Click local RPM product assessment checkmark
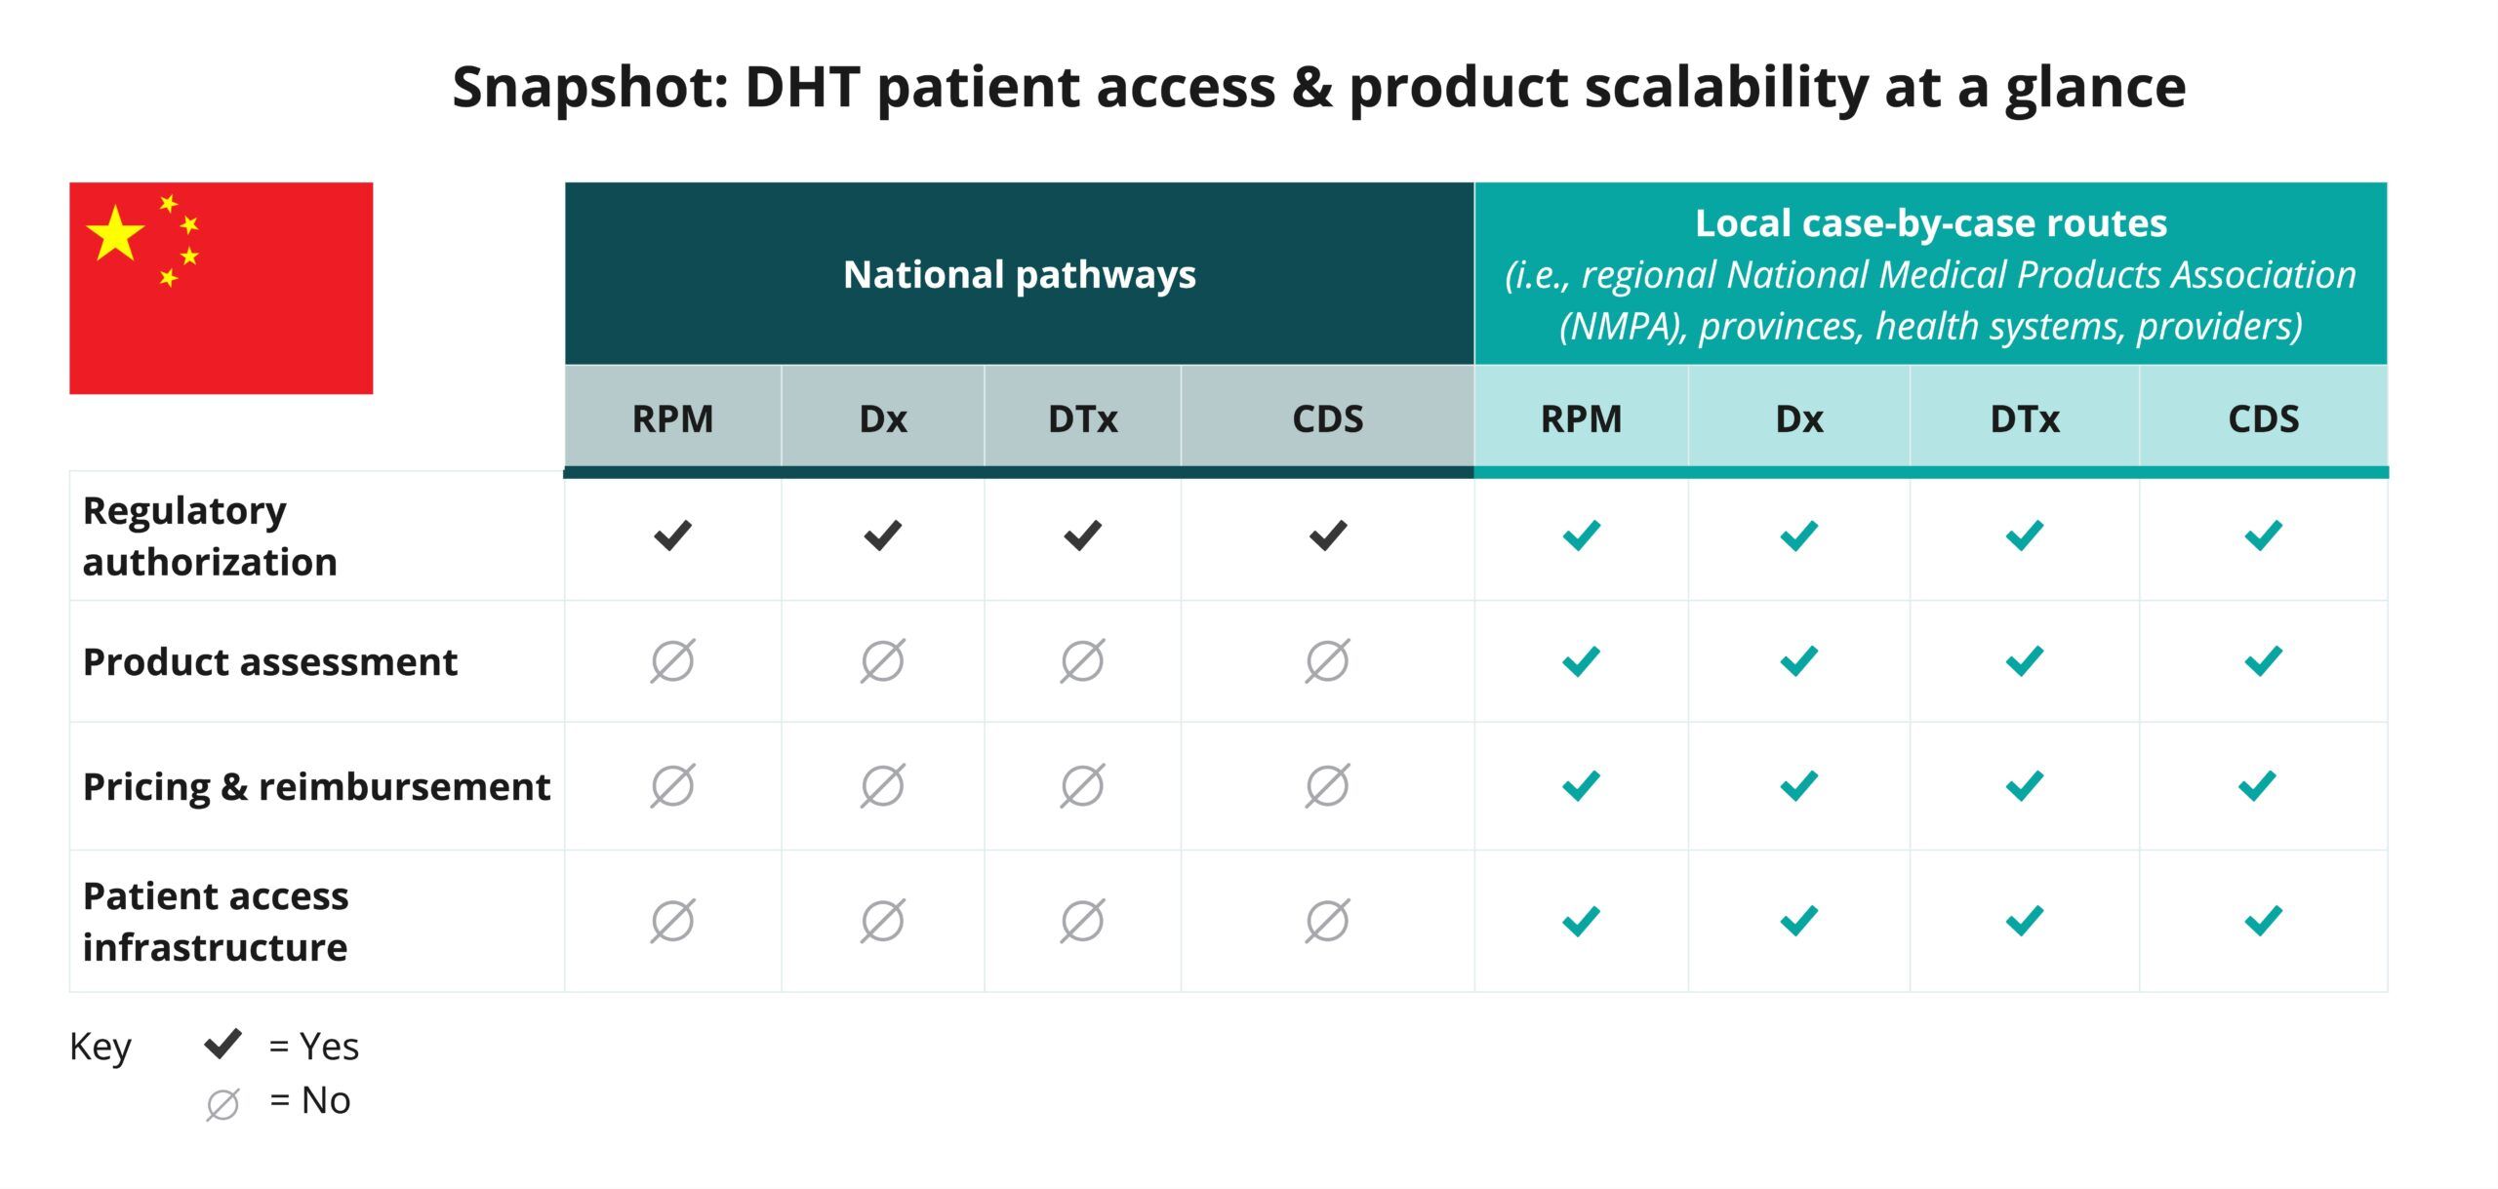 tap(1581, 661)
